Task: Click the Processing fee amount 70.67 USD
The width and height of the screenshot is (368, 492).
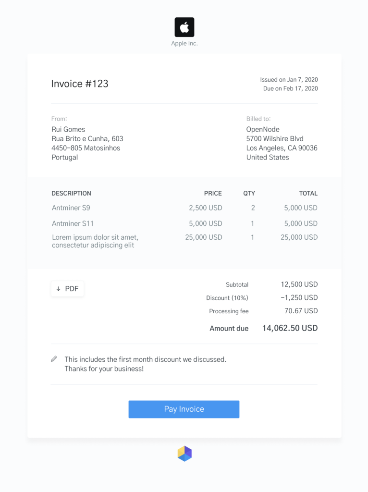Action: (x=301, y=311)
